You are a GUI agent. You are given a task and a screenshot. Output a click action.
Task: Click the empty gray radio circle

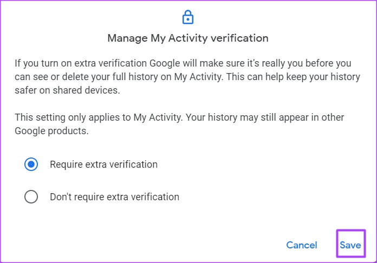pos(31,197)
